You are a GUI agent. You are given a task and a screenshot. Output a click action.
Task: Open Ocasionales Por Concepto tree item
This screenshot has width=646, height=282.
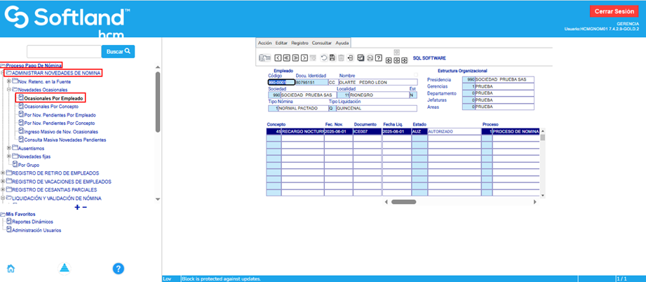(53, 107)
